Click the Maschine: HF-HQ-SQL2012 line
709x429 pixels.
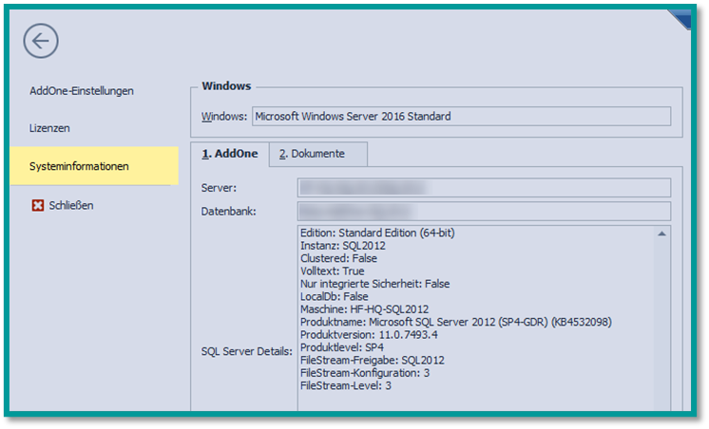pyautogui.click(x=364, y=309)
